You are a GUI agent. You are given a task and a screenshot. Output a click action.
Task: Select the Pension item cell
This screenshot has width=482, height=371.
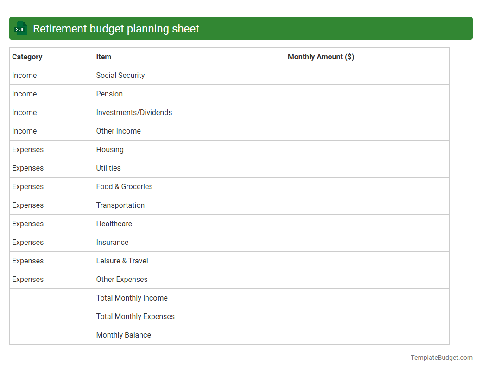tap(109, 94)
